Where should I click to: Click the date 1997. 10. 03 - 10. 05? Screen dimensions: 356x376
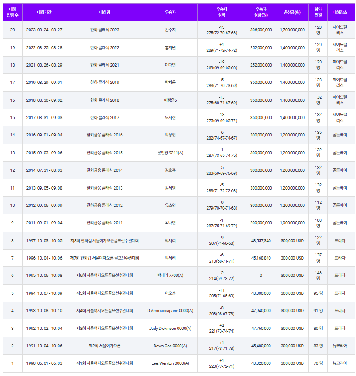[x=44, y=240]
